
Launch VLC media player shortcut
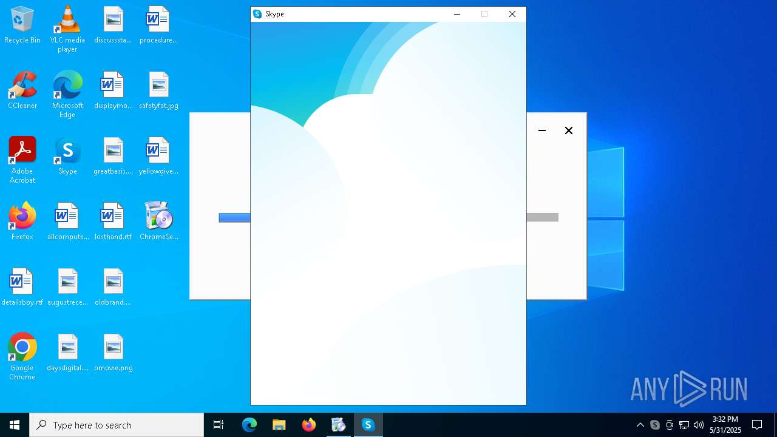[67, 29]
